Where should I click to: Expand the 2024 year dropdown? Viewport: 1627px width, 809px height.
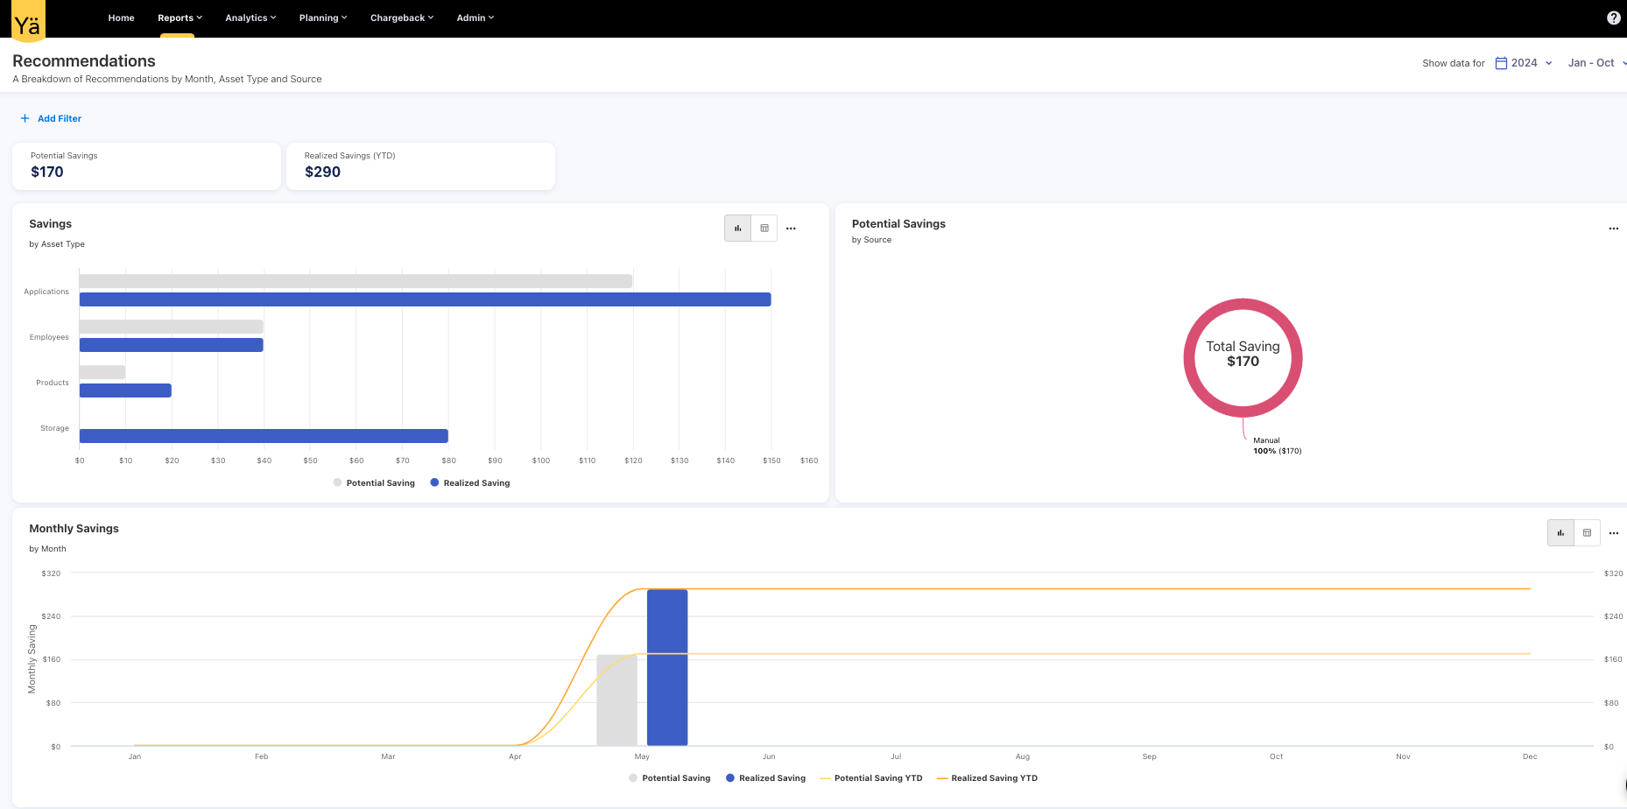click(1524, 63)
